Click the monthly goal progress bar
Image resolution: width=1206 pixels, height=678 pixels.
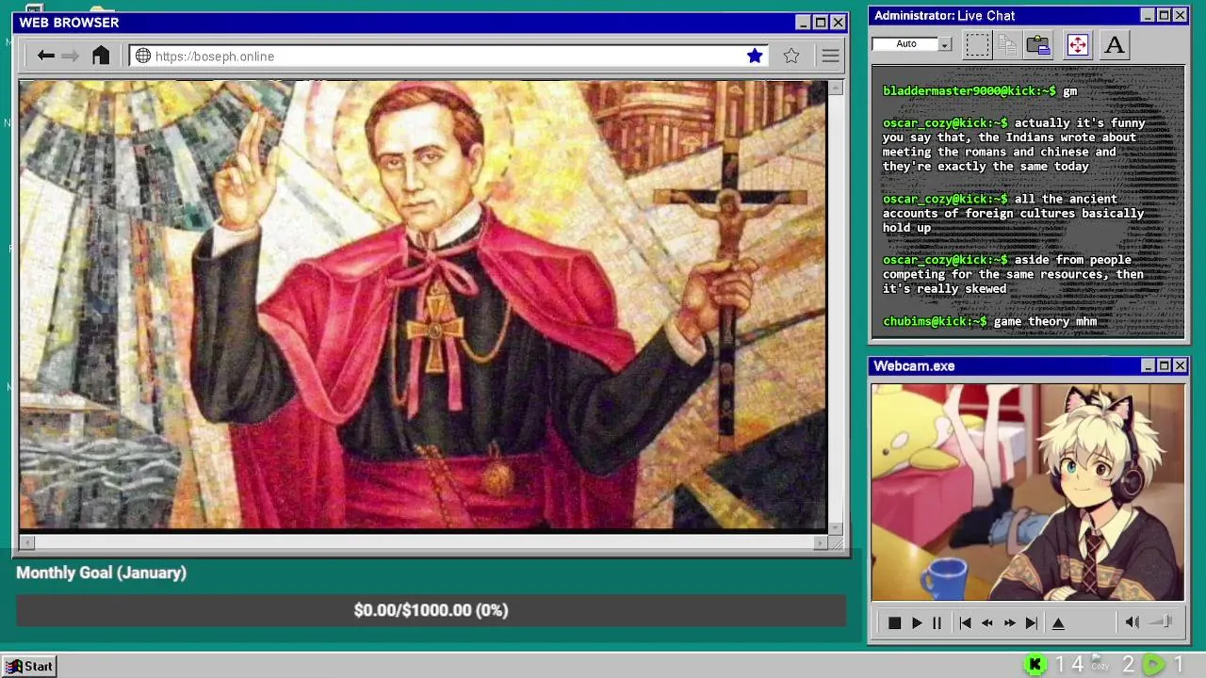pyautogui.click(x=431, y=610)
